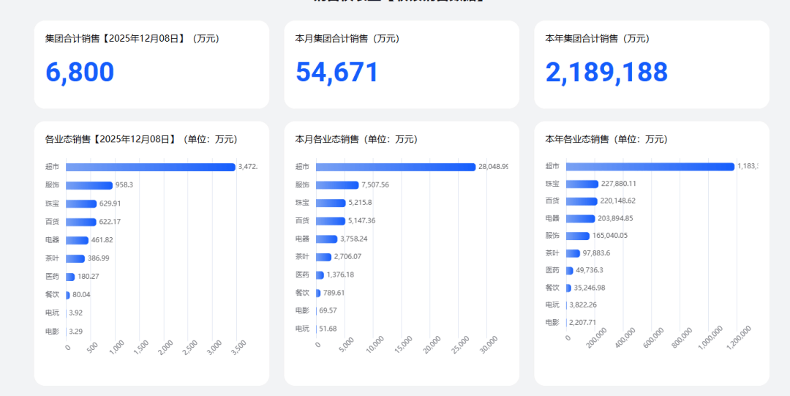Image resolution: width=790 pixels, height=396 pixels.
Task: Select the 超市 bar in daily sales chart
Action: [151, 167]
